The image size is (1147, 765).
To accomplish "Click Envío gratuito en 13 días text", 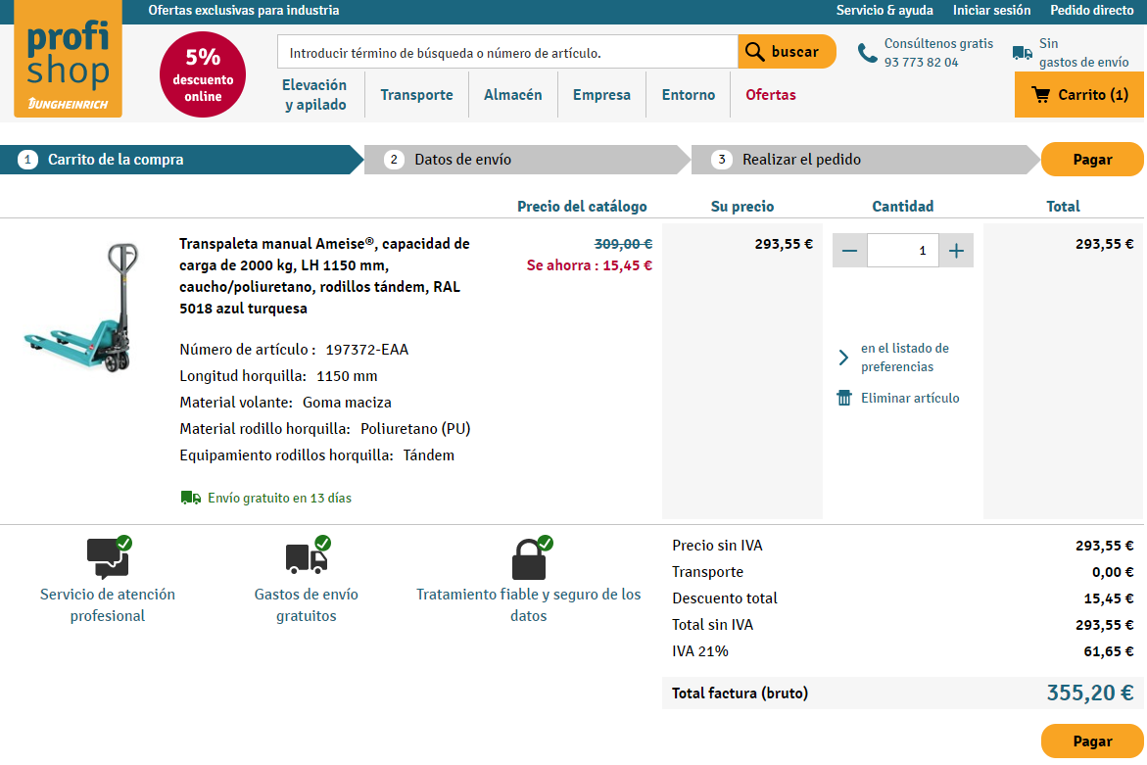I will click(279, 498).
